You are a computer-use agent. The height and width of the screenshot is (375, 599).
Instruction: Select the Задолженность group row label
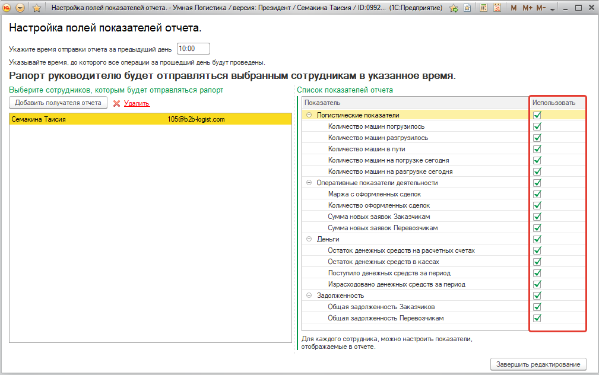[x=340, y=295]
